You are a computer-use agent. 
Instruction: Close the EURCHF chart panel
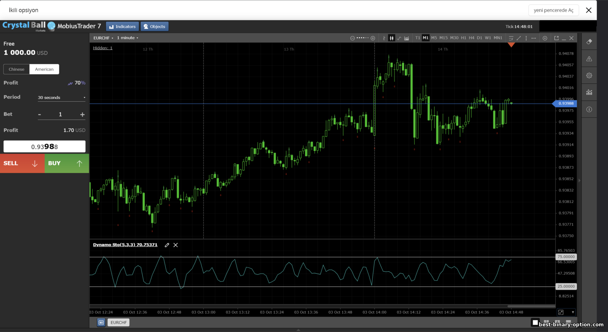coord(572,38)
